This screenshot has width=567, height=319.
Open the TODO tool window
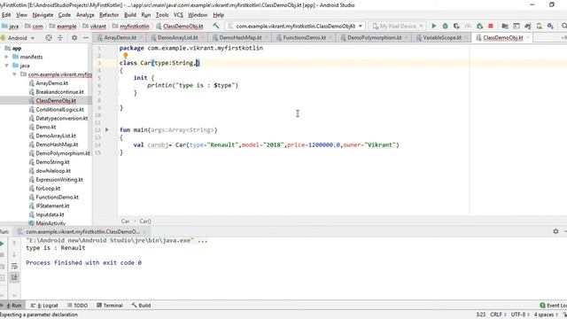[x=77, y=305]
